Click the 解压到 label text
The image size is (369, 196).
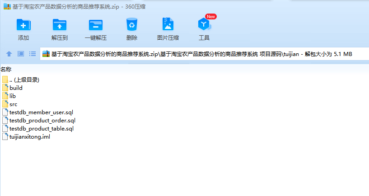coord(60,37)
